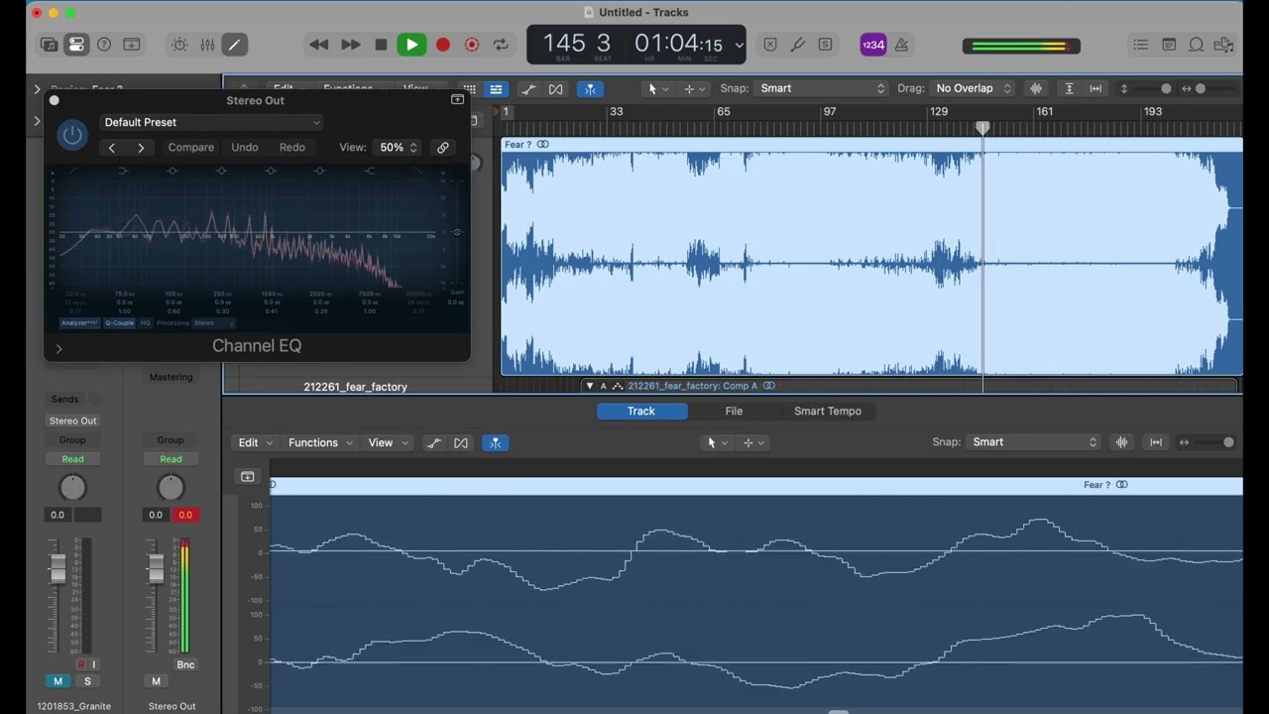The height and width of the screenshot is (714, 1269).
Task: Toggle the purple Count-in 1234 button
Action: pyautogui.click(x=873, y=45)
